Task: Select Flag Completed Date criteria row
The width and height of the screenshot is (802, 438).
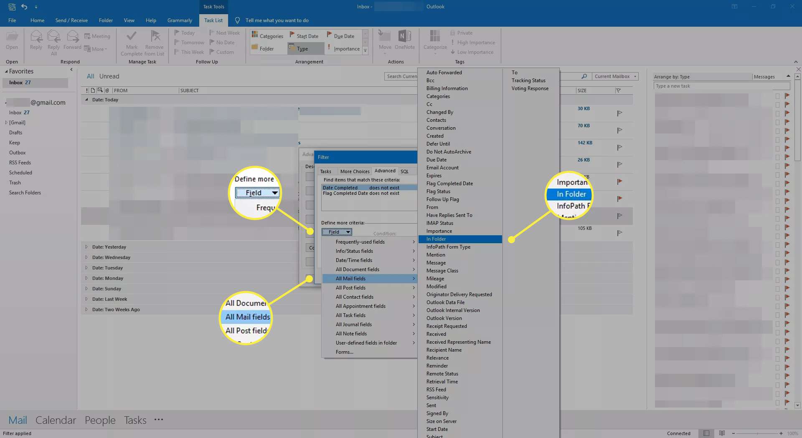Action: [x=369, y=194]
